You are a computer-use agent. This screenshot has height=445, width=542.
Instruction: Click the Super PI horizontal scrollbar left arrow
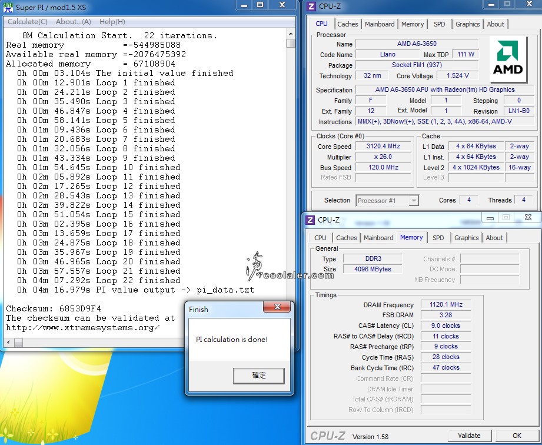click(8, 343)
